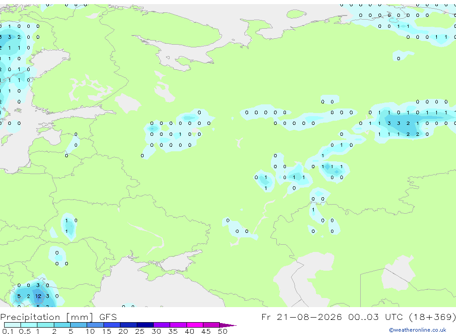Click the legend label "30"

pyautogui.click(x=156, y=331)
